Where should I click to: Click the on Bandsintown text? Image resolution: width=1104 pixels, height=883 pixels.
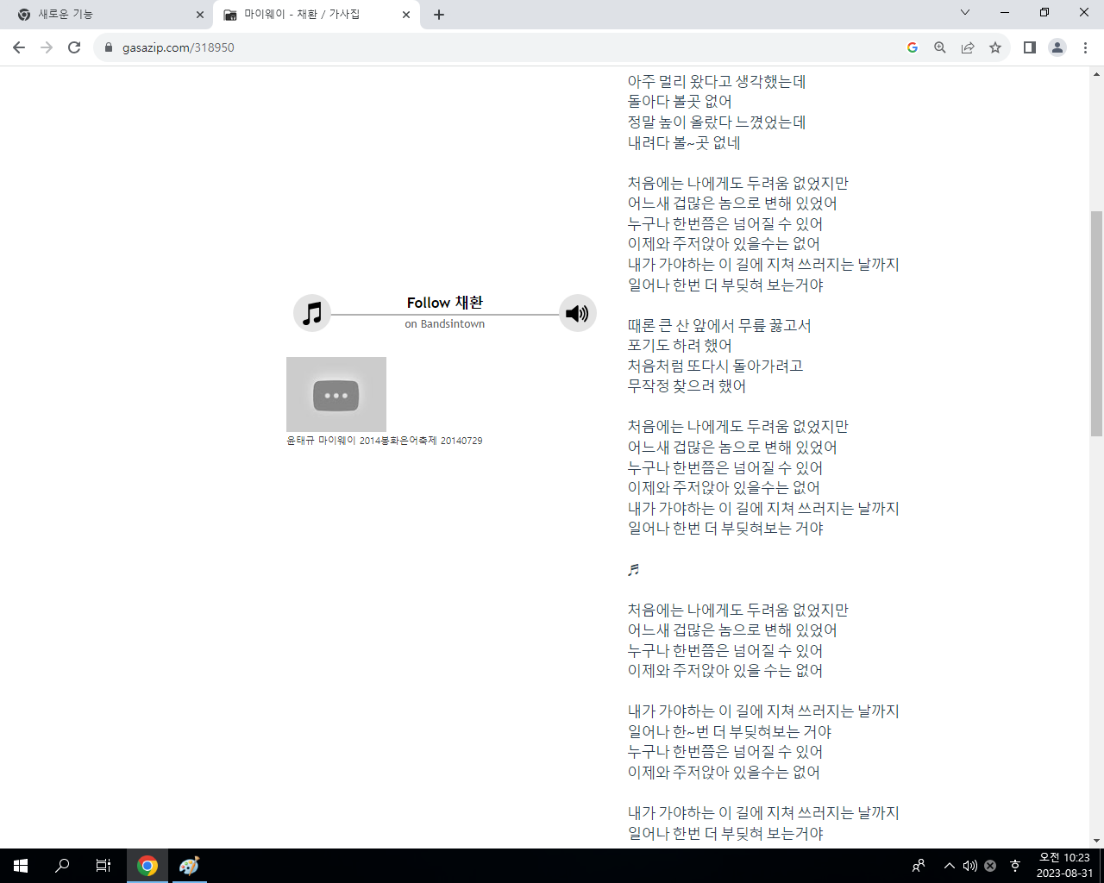(x=445, y=324)
